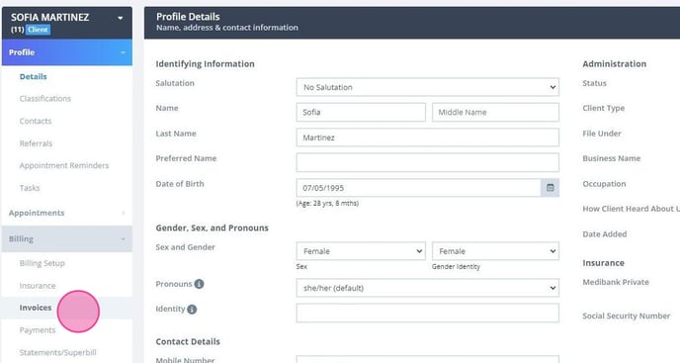Click the Preferred Name field
This screenshot has width=680, height=363.
point(428,162)
